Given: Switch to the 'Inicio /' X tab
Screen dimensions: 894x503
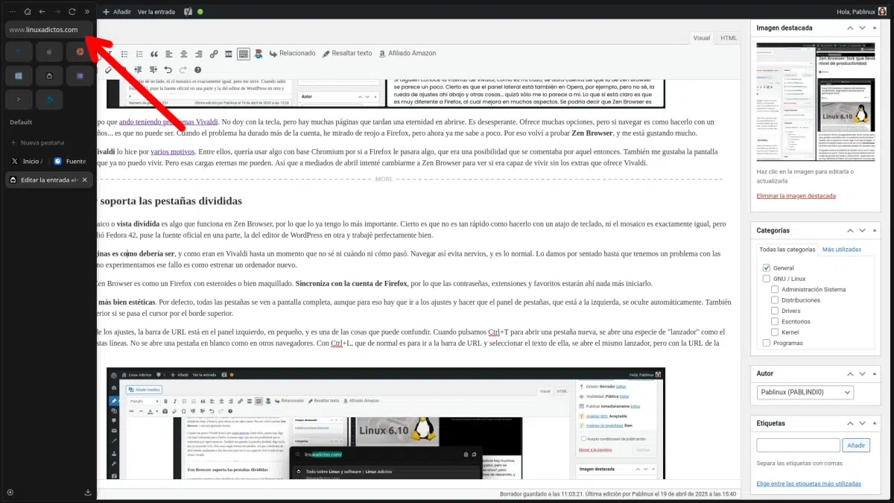Looking at the screenshot, I should point(26,161).
